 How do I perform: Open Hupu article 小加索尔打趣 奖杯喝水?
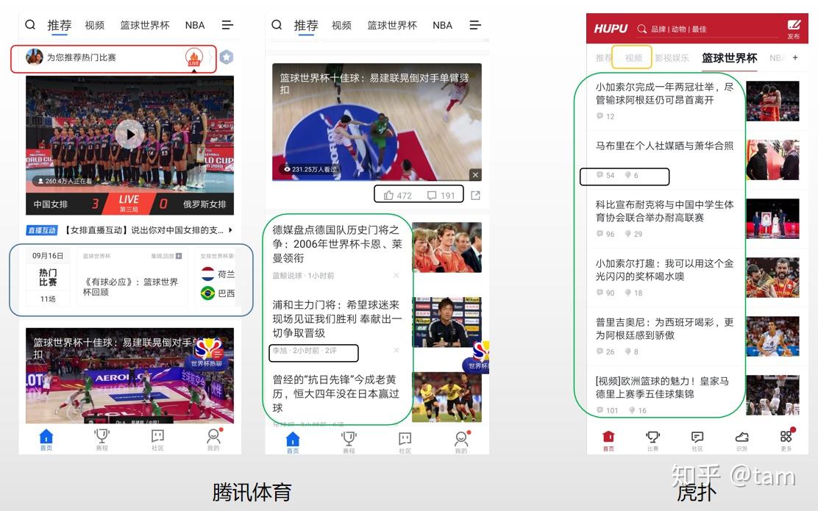[x=664, y=270]
